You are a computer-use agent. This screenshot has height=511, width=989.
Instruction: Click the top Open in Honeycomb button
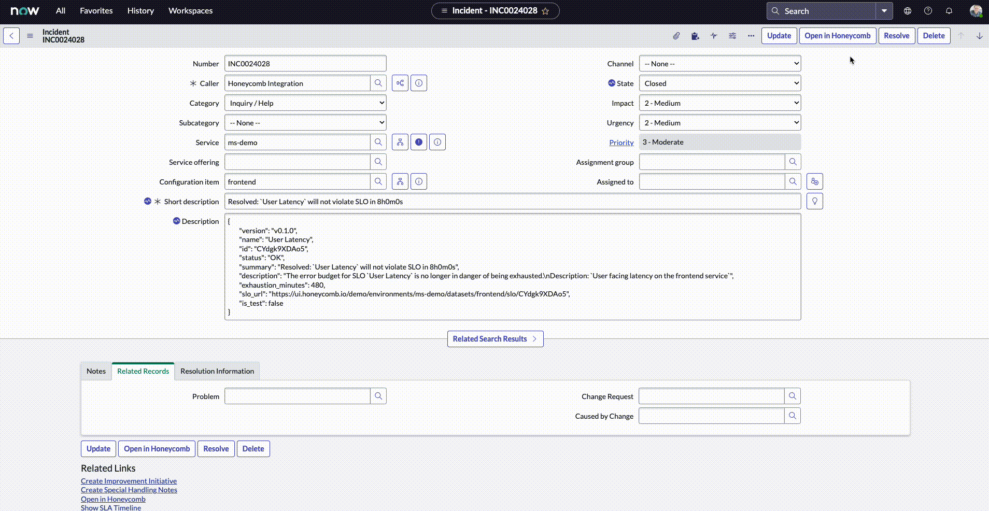(837, 36)
